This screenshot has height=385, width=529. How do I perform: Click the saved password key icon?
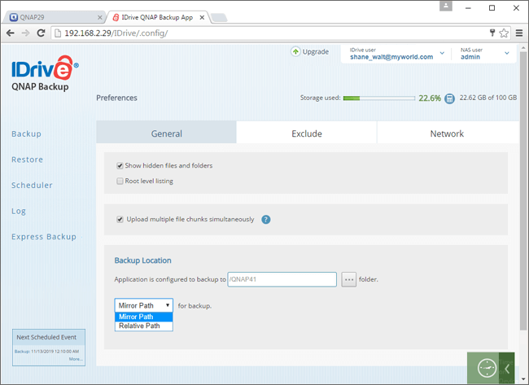pos(492,33)
